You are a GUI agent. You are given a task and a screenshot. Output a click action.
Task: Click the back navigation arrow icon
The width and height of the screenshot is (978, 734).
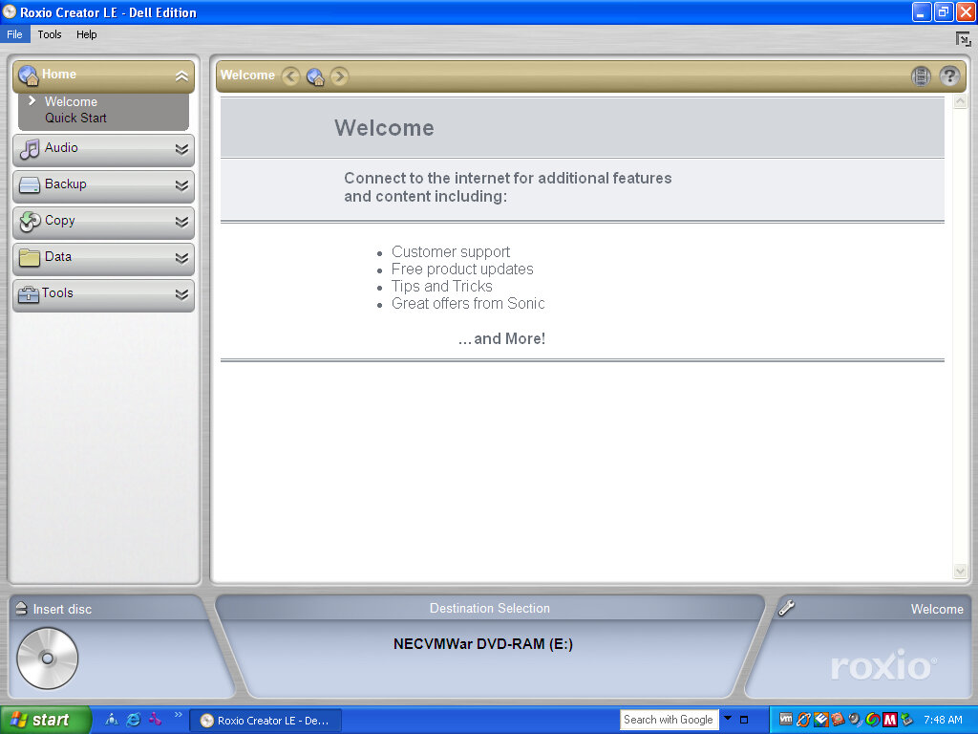click(290, 76)
